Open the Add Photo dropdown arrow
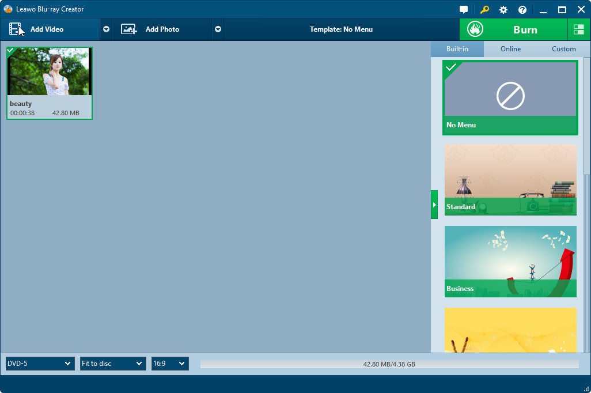This screenshot has height=393, width=591. coord(218,29)
